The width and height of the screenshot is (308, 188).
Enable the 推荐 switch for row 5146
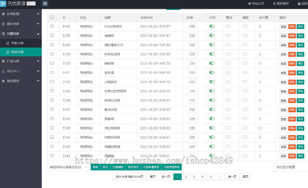245,118
